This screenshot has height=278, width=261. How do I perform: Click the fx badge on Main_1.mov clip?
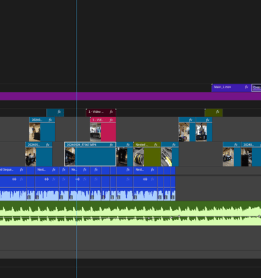(x=246, y=87)
